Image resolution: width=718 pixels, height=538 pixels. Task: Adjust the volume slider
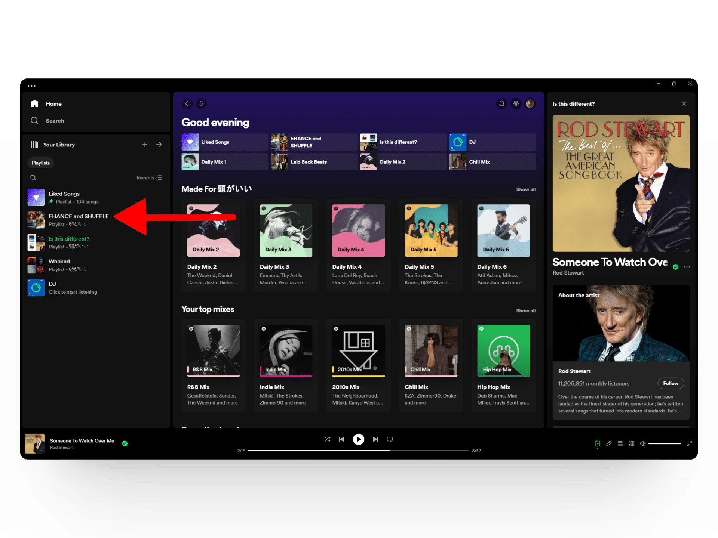665,443
